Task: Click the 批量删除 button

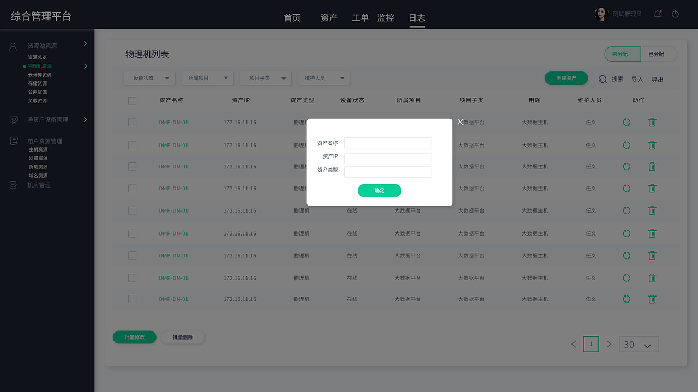Action: coord(183,337)
